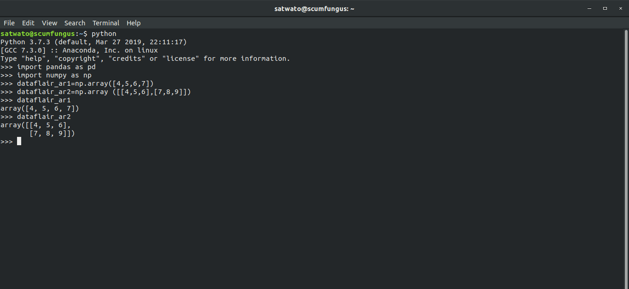Open the Terminal menu
629x289 pixels.
coord(105,23)
